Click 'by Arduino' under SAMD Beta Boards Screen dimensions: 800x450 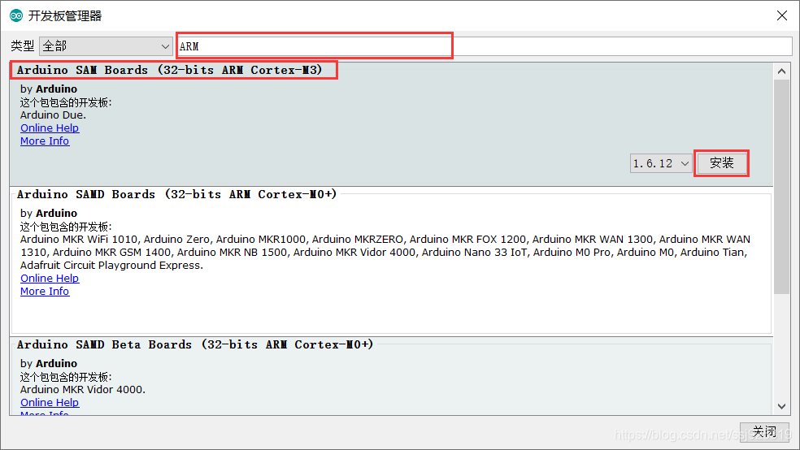click(x=49, y=364)
